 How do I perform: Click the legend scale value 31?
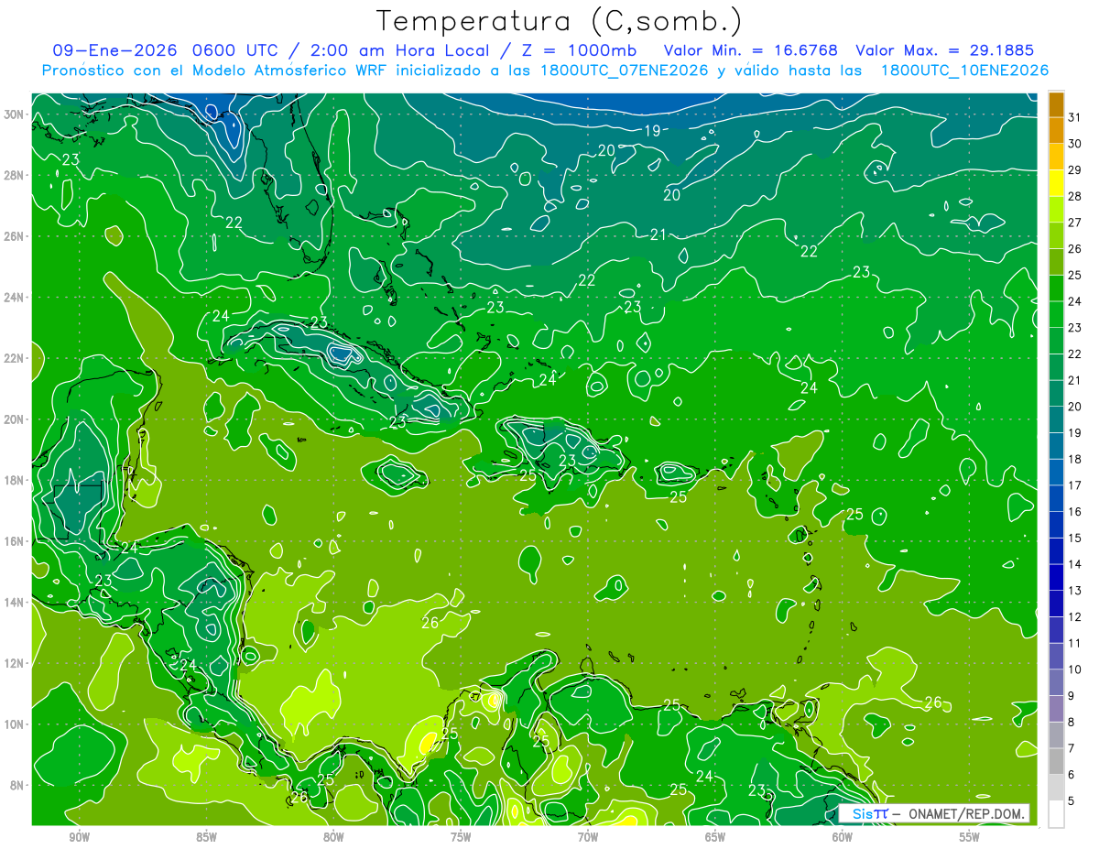(1075, 117)
